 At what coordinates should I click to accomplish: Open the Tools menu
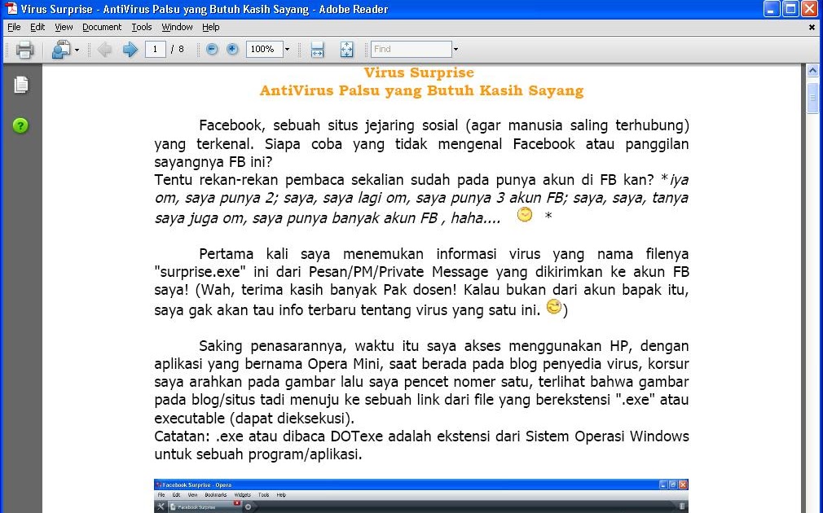141,27
